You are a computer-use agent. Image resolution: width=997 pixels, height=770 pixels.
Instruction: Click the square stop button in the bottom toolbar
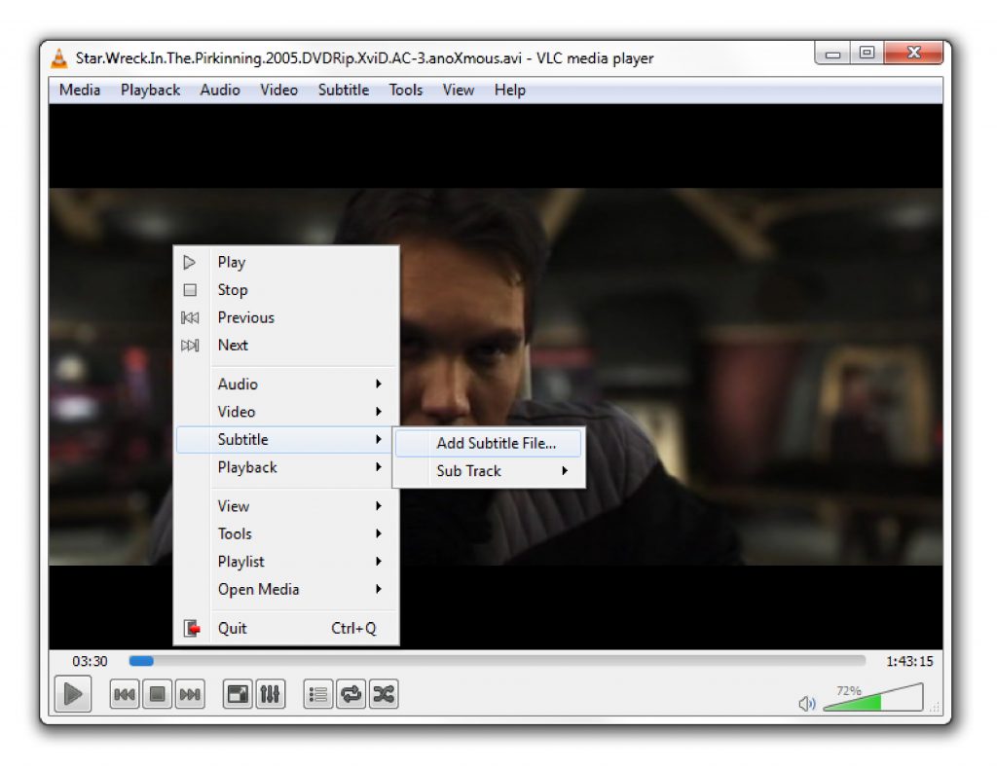tap(157, 694)
